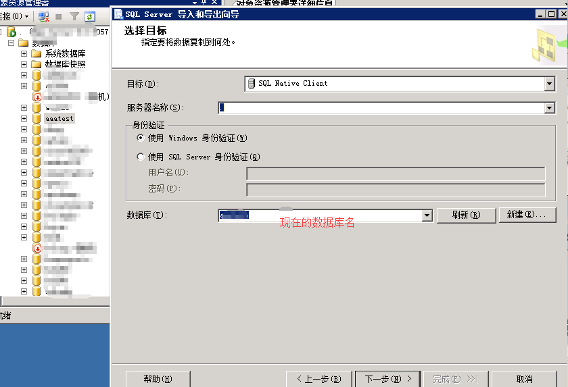Expand the aaatest database node
This screenshot has width=568, height=387.
click(24, 119)
